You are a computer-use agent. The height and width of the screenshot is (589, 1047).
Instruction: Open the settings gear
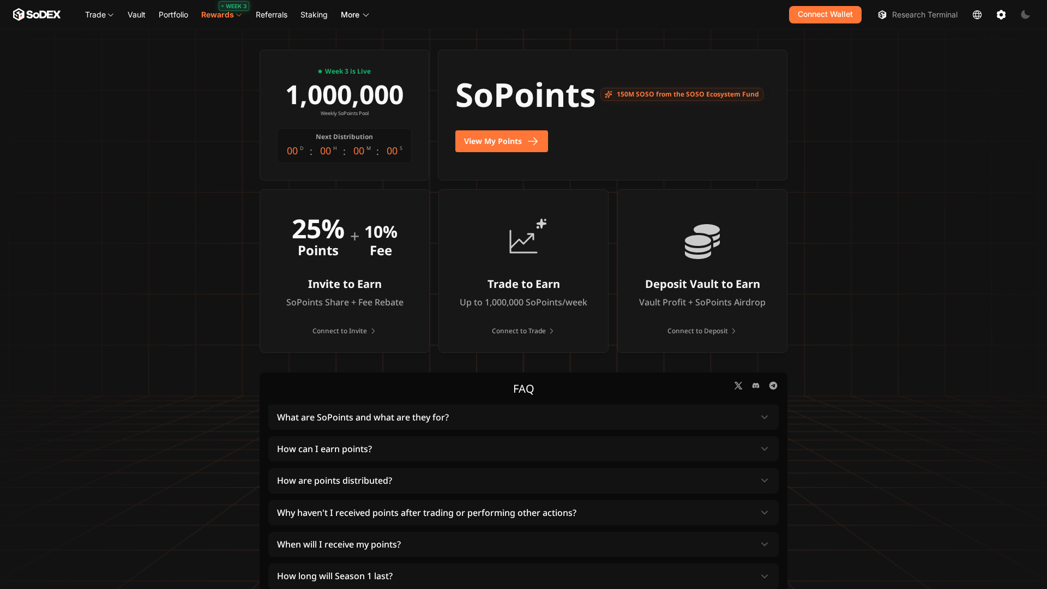click(1001, 15)
